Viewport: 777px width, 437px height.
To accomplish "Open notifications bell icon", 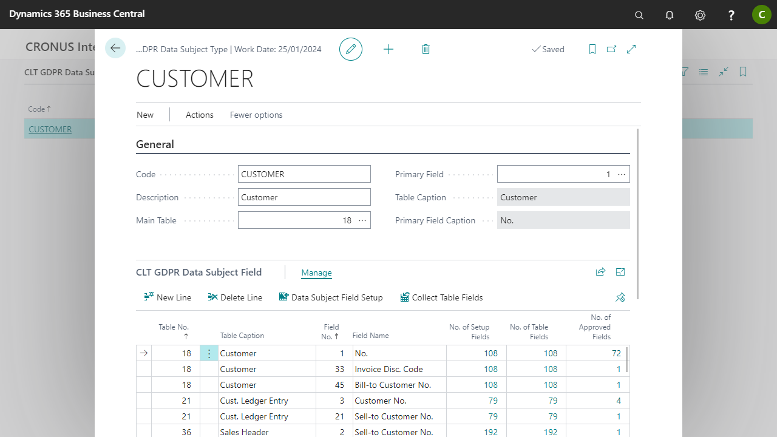I will pyautogui.click(x=670, y=15).
